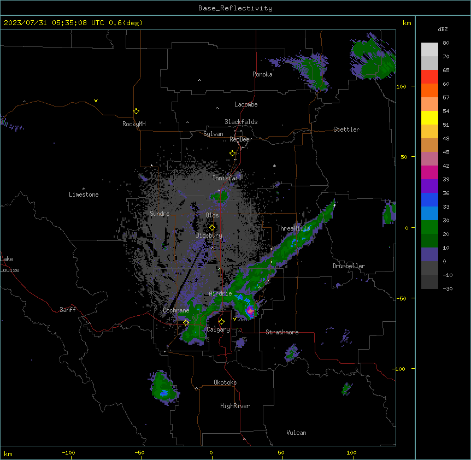
Task: Click the magenta 39-42 dBZ legend swatch
Action: (429, 172)
